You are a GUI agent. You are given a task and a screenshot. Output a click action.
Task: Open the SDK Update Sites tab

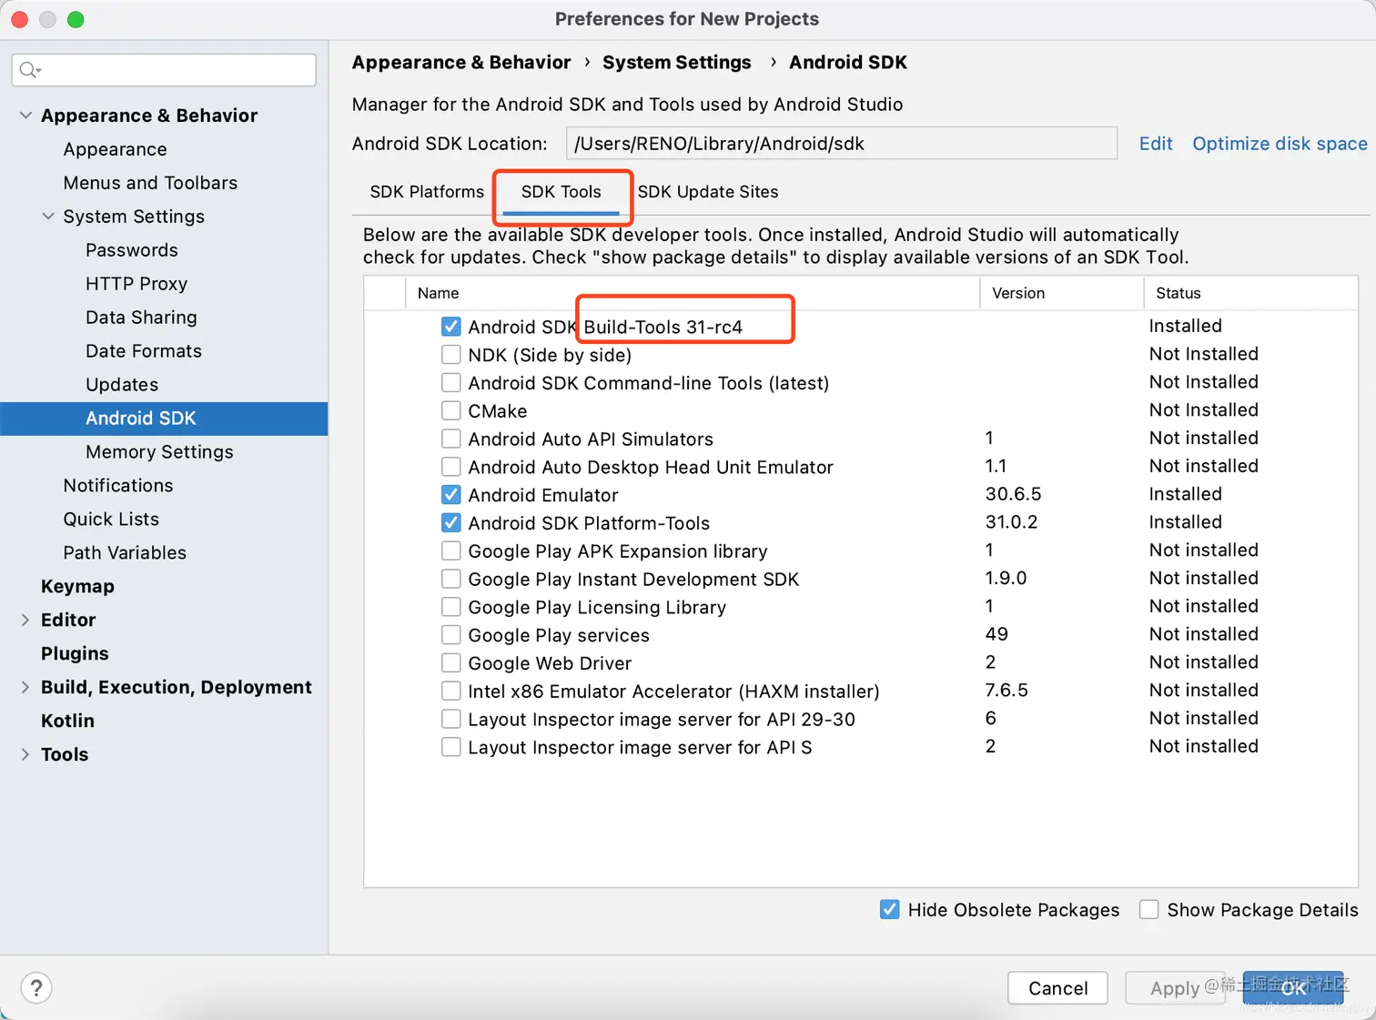(708, 192)
